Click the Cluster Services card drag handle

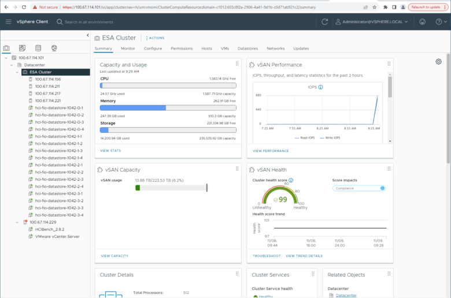313,274
